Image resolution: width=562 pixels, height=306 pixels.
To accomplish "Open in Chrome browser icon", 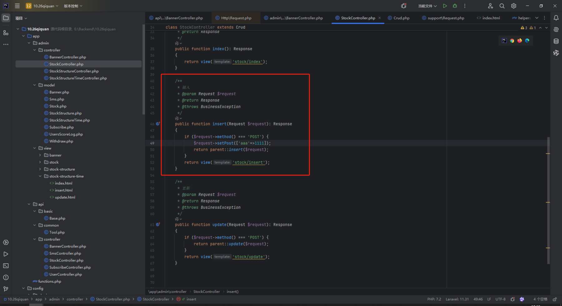I will [x=512, y=41].
